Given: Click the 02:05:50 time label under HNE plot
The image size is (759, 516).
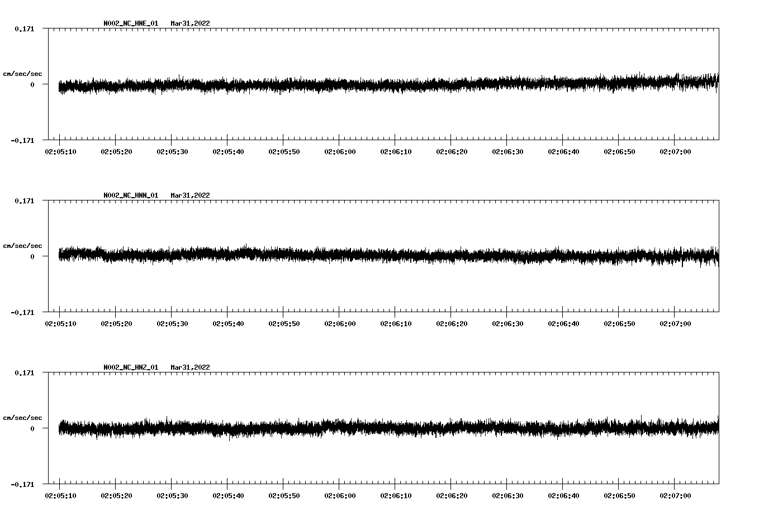Looking at the screenshot, I should point(284,151).
